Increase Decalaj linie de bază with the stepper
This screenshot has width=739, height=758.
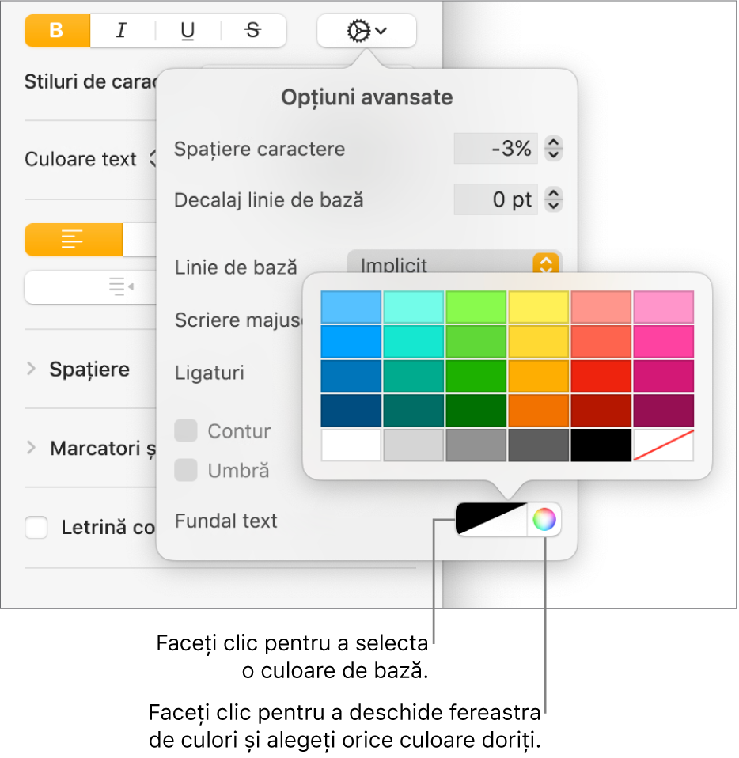click(553, 194)
